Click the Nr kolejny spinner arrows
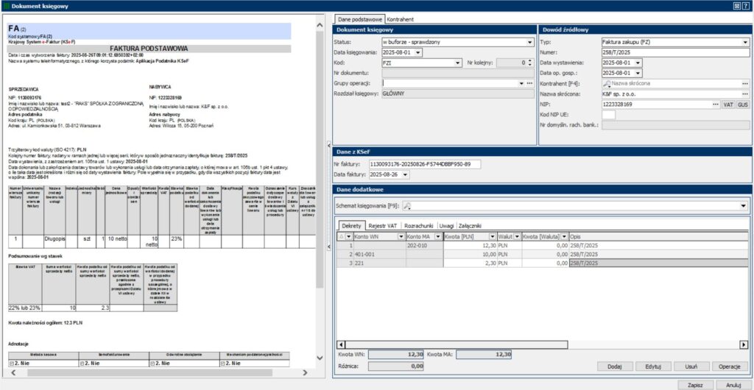This screenshot has width=754, height=390. click(x=529, y=63)
